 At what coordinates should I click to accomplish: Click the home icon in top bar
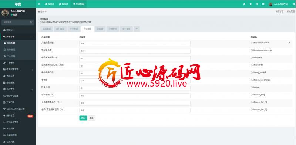pos(244,4)
